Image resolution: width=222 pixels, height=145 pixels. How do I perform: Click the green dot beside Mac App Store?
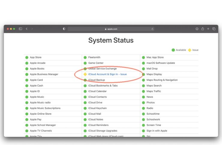tap(144, 57)
